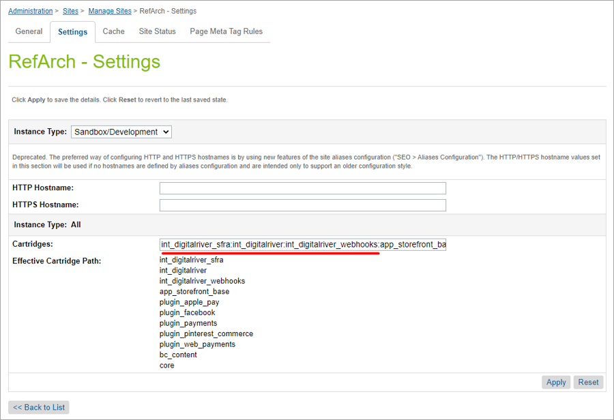The image size is (614, 420).
Task: Open the Administration breadcrumb link
Action: (30, 11)
